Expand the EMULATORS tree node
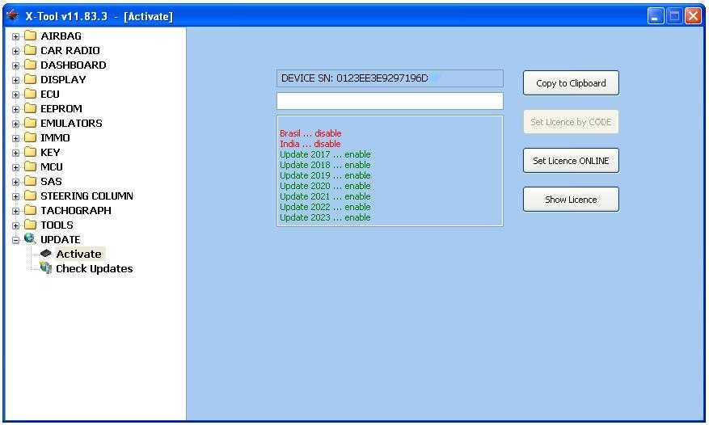 tap(16, 124)
